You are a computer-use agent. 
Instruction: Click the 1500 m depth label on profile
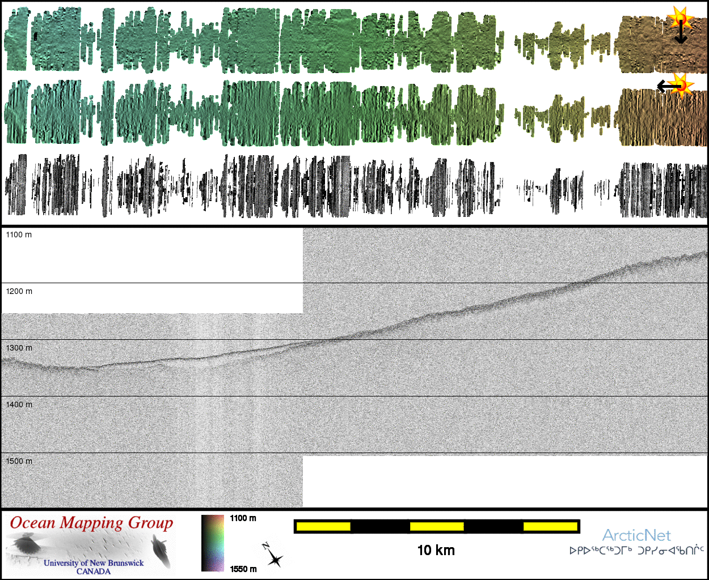tap(19, 461)
